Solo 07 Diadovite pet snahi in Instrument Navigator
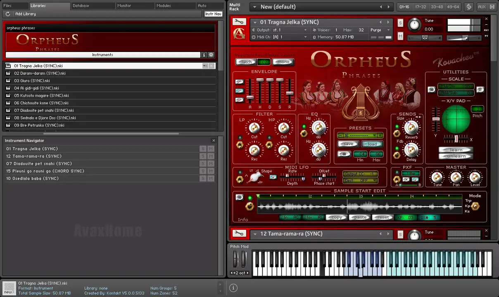This screenshot has height=297, width=499. (x=203, y=164)
